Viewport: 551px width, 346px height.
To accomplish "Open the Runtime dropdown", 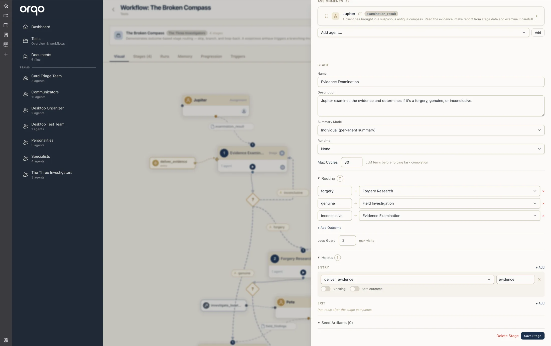I will pyautogui.click(x=431, y=149).
